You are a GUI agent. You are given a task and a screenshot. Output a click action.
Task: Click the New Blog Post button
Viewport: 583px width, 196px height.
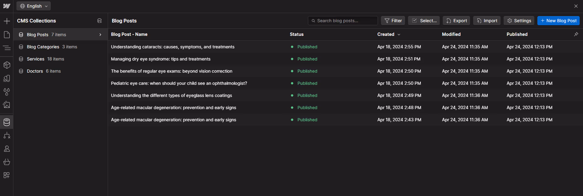point(558,21)
